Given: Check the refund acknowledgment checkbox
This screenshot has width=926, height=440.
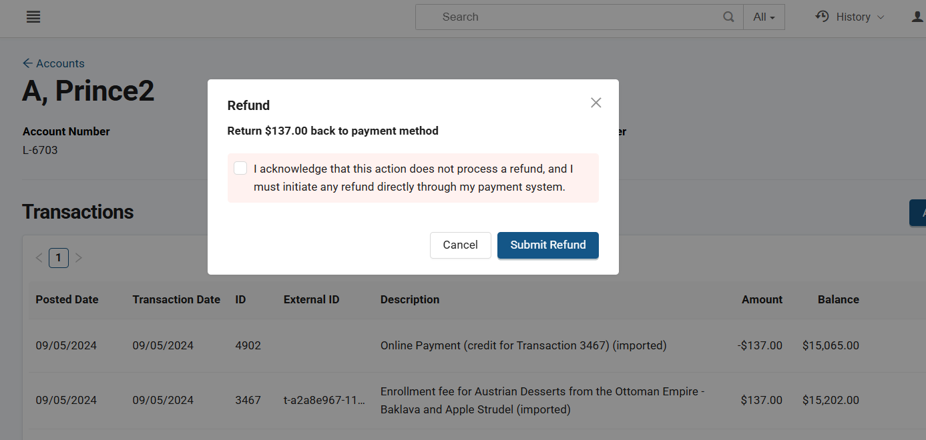Looking at the screenshot, I should [x=240, y=169].
